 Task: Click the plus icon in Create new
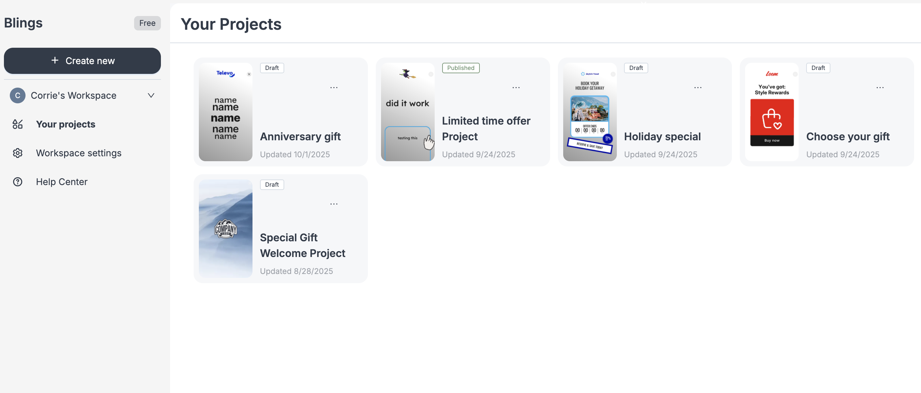55,60
